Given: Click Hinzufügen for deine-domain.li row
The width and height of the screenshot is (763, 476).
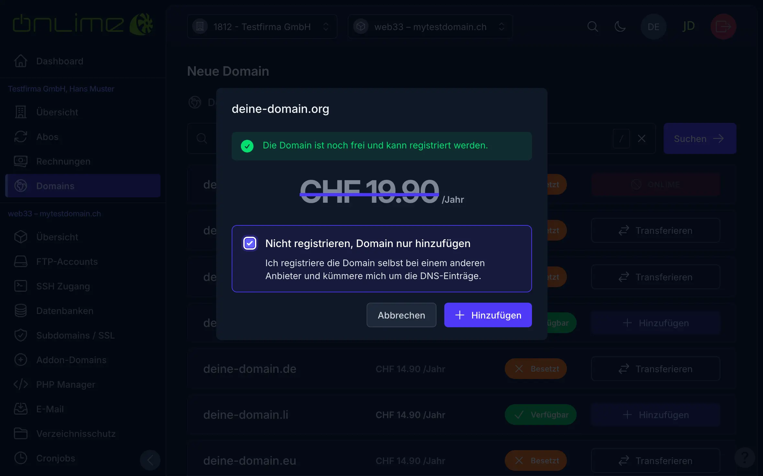Looking at the screenshot, I should 655,415.
